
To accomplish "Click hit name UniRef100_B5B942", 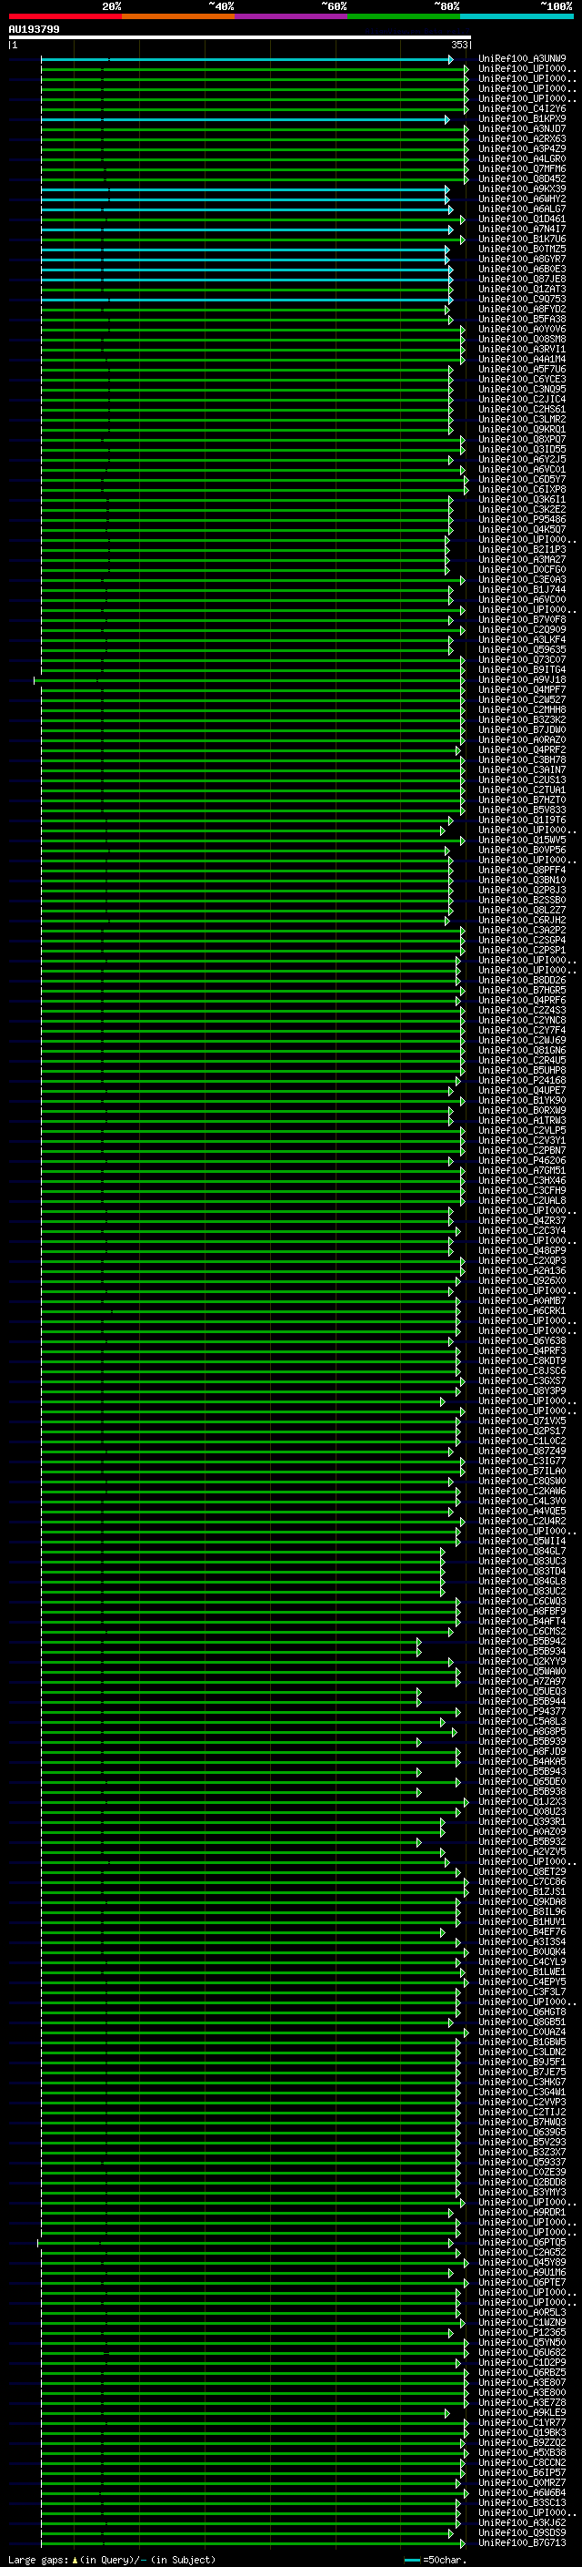I will tap(522, 1641).
